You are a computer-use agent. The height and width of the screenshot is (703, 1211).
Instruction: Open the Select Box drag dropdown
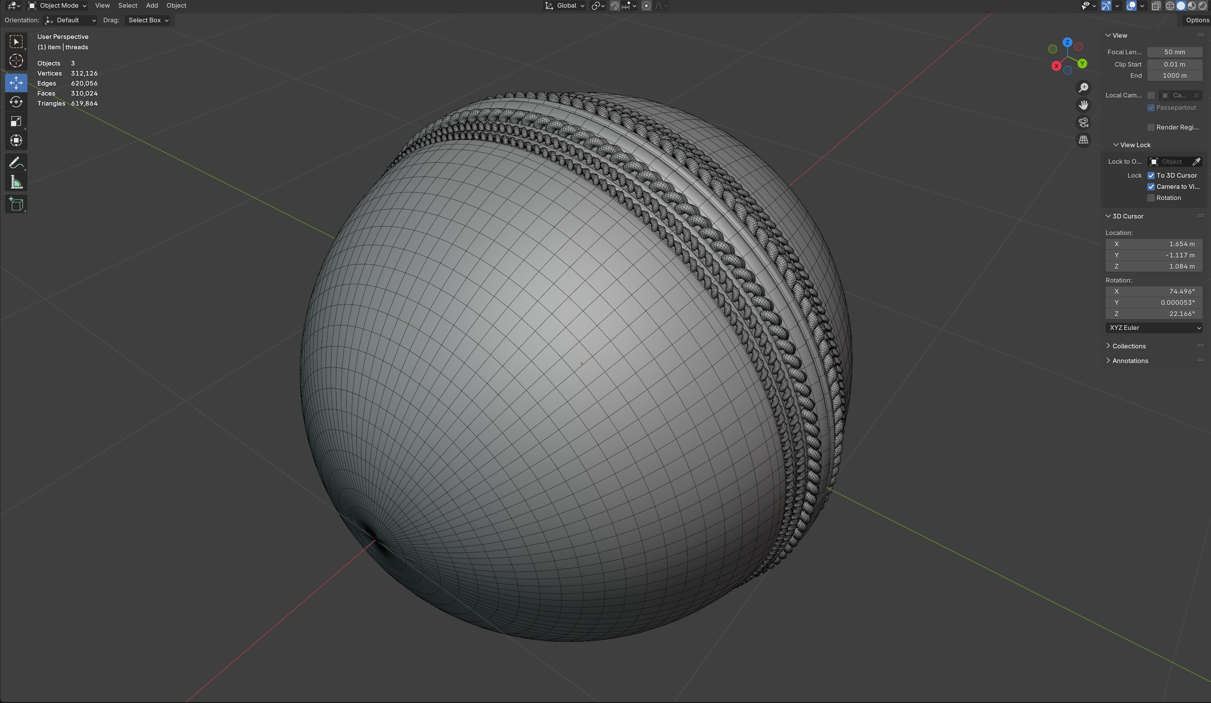tap(148, 20)
